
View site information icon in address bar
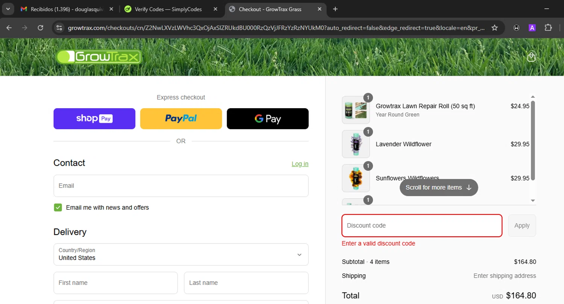tap(59, 27)
